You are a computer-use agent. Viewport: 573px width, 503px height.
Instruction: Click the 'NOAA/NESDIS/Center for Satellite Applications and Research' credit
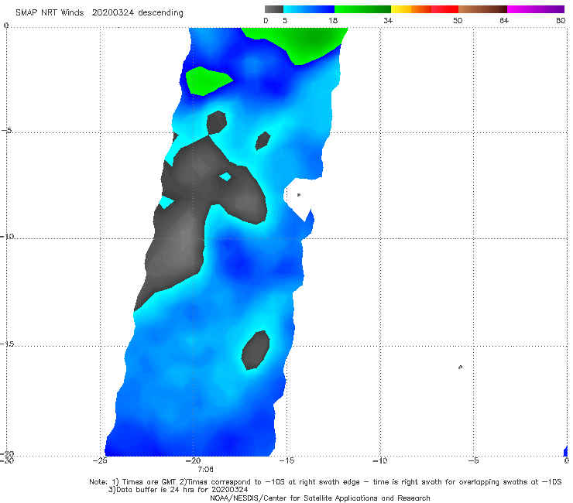coord(320,498)
